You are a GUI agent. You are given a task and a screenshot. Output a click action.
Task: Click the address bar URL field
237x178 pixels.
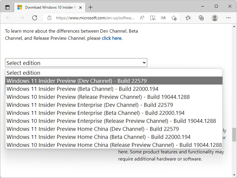coord(95,18)
